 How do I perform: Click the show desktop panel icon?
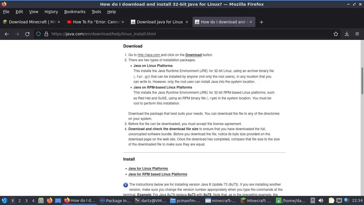(58, 200)
